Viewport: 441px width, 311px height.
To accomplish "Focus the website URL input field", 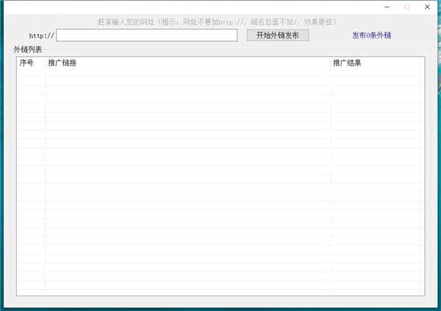I will point(147,35).
